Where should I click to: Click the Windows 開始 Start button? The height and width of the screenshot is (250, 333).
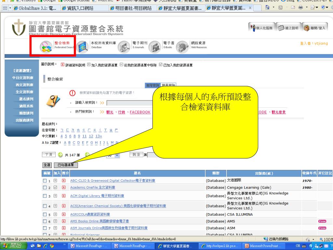pos(13,246)
